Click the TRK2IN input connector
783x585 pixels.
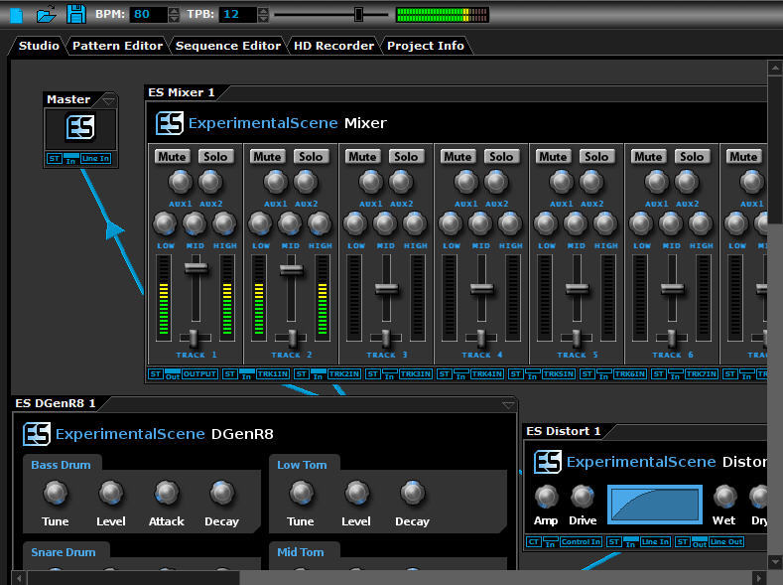(344, 373)
